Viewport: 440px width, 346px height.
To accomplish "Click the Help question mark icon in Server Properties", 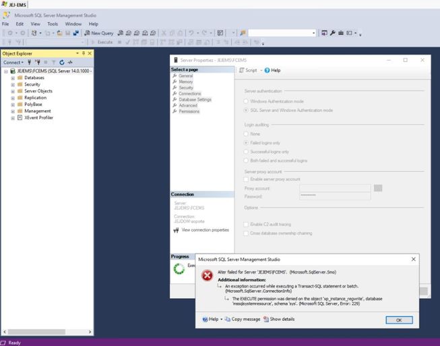I will point(267,70).
